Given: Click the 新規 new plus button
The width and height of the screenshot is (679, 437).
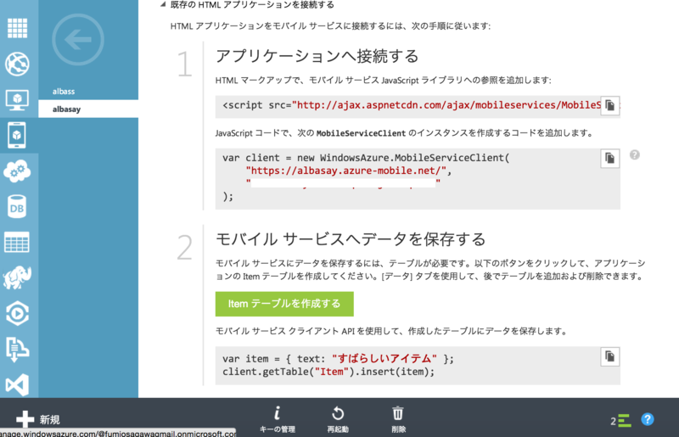Looking at the screenshot, I should (x=38, y=419).
